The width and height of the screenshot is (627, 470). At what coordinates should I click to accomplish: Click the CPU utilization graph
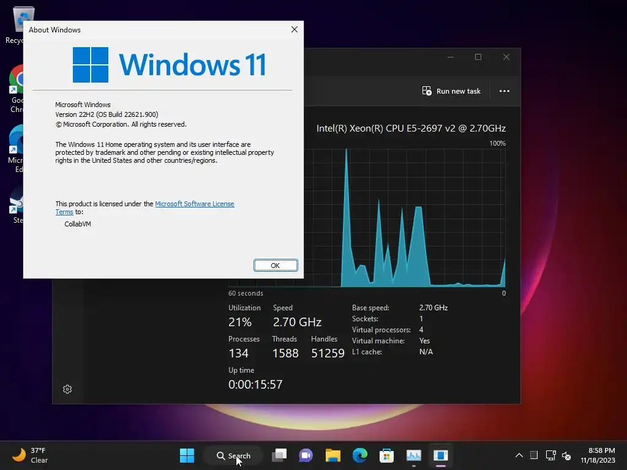[x=405, y=218]
